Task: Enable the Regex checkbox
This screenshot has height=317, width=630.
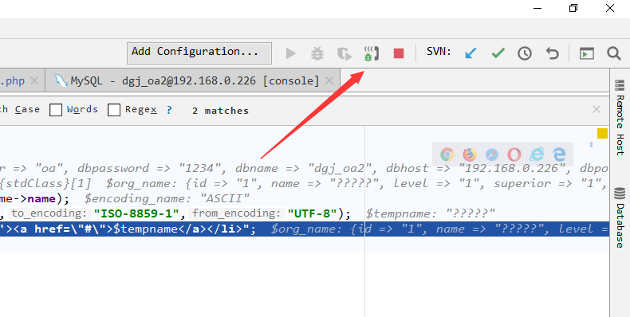Action: [x=114, y=110]
